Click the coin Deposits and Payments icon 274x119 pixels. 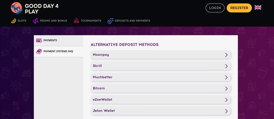pyautogui.click(x=110, y=21)
